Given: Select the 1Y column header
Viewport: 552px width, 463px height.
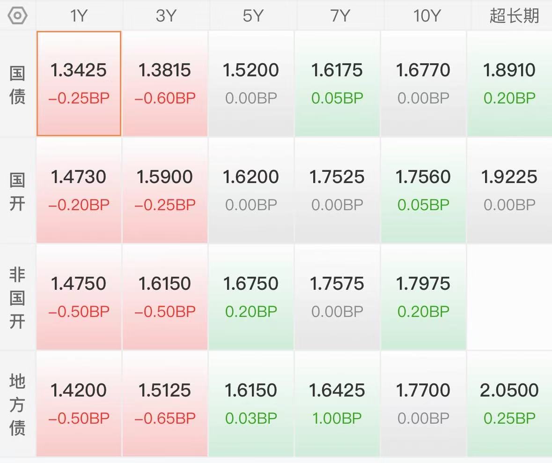Looking at the screenshot, I should (x=79, y=16).
